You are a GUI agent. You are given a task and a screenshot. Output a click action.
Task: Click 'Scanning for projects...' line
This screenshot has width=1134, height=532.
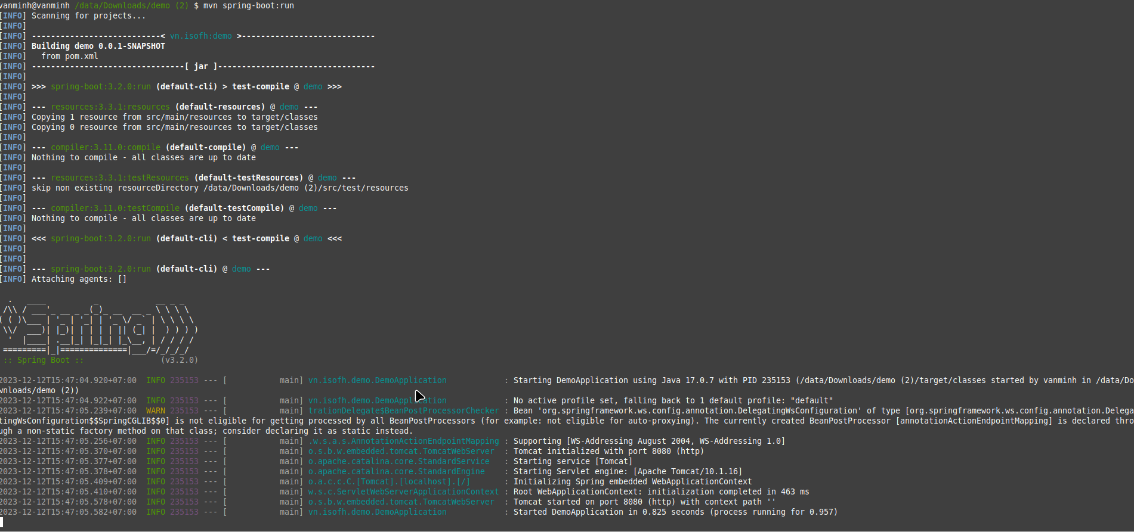coord(88,15)
